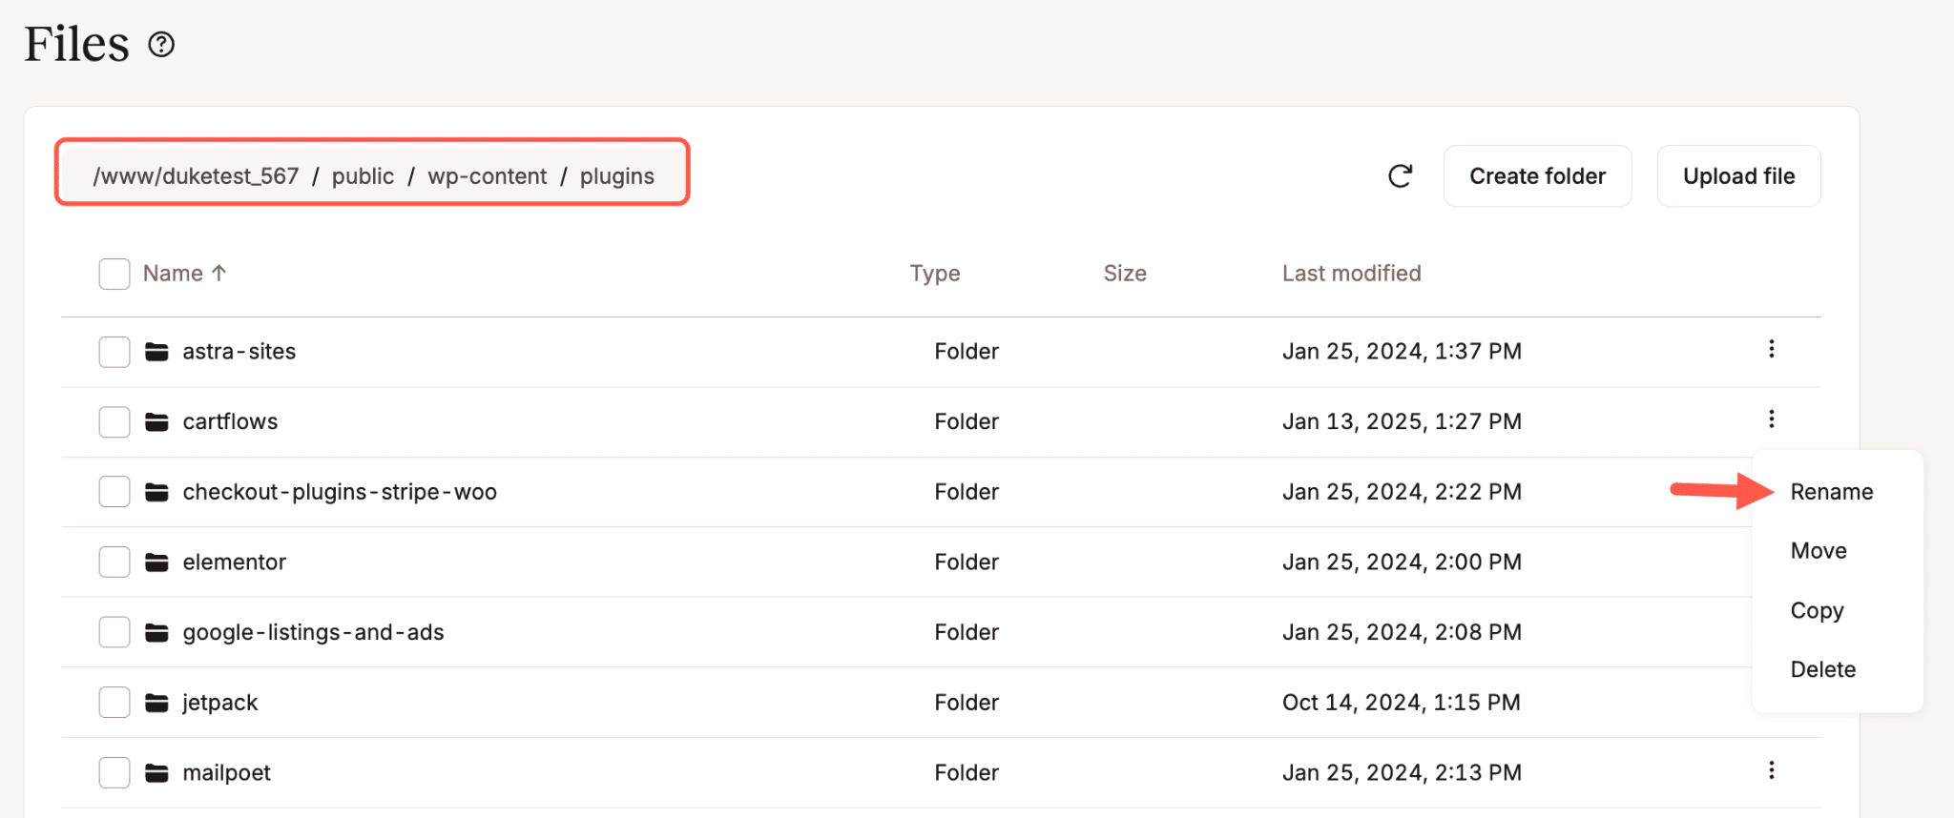Open google-listings-and-ads folder name

click(x=313, y=632)
